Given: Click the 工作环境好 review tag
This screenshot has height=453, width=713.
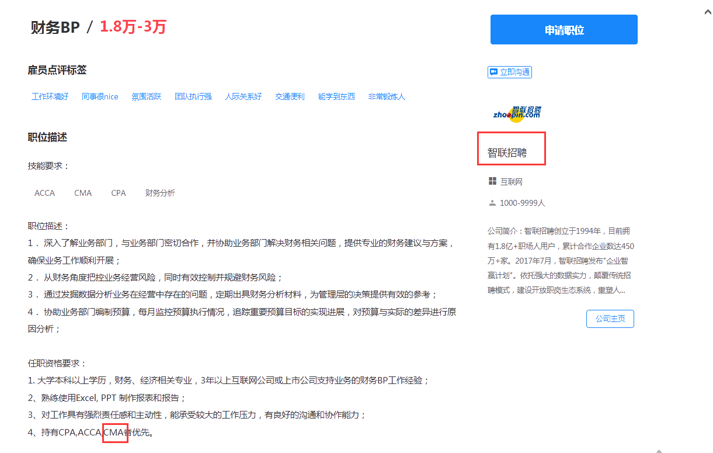Looking at the screenshot, I should click(x=50, y=96).
